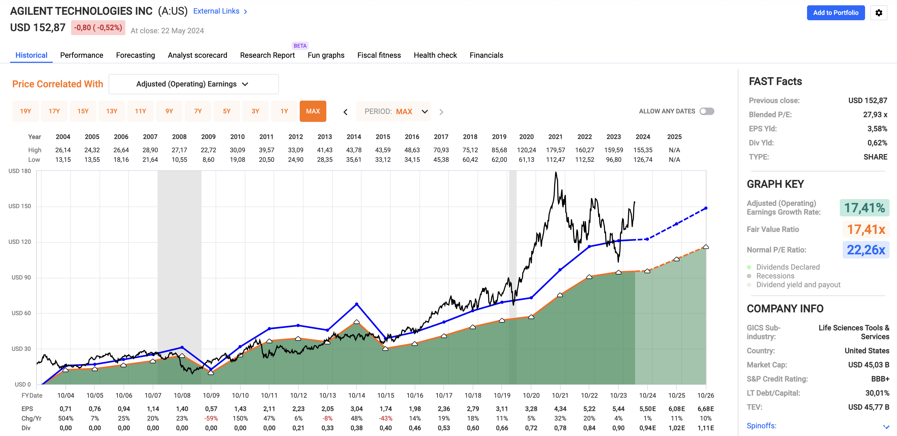
Task: Click the 10/26 forecast marker on blue line
Action: 706,208
